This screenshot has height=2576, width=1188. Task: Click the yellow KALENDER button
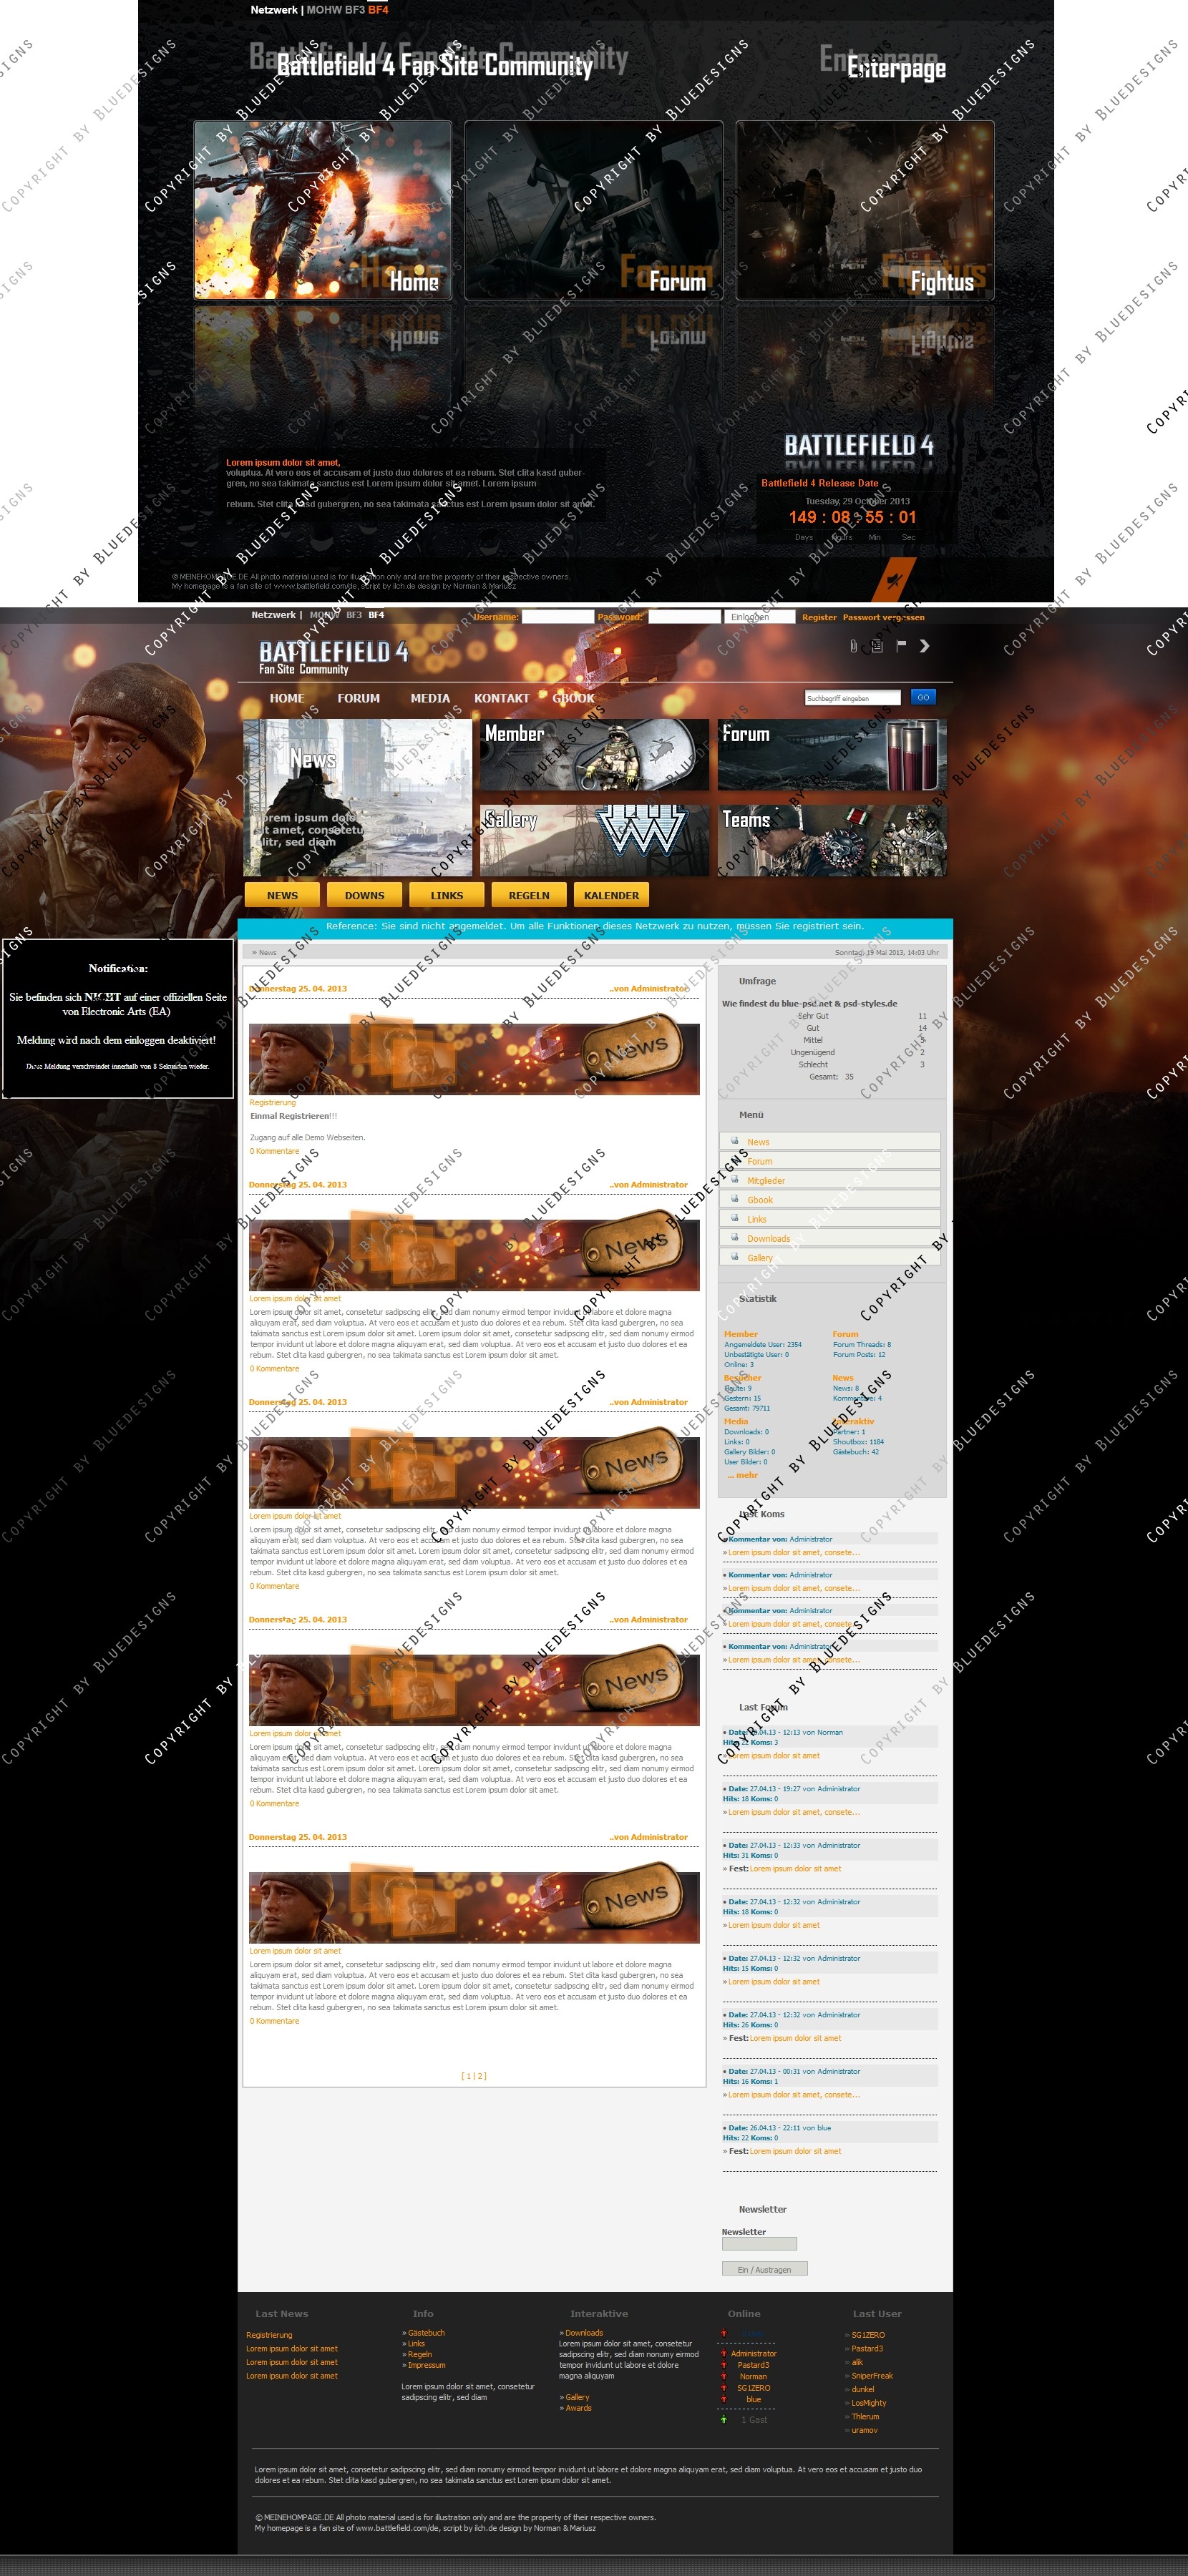pos(610,895)
